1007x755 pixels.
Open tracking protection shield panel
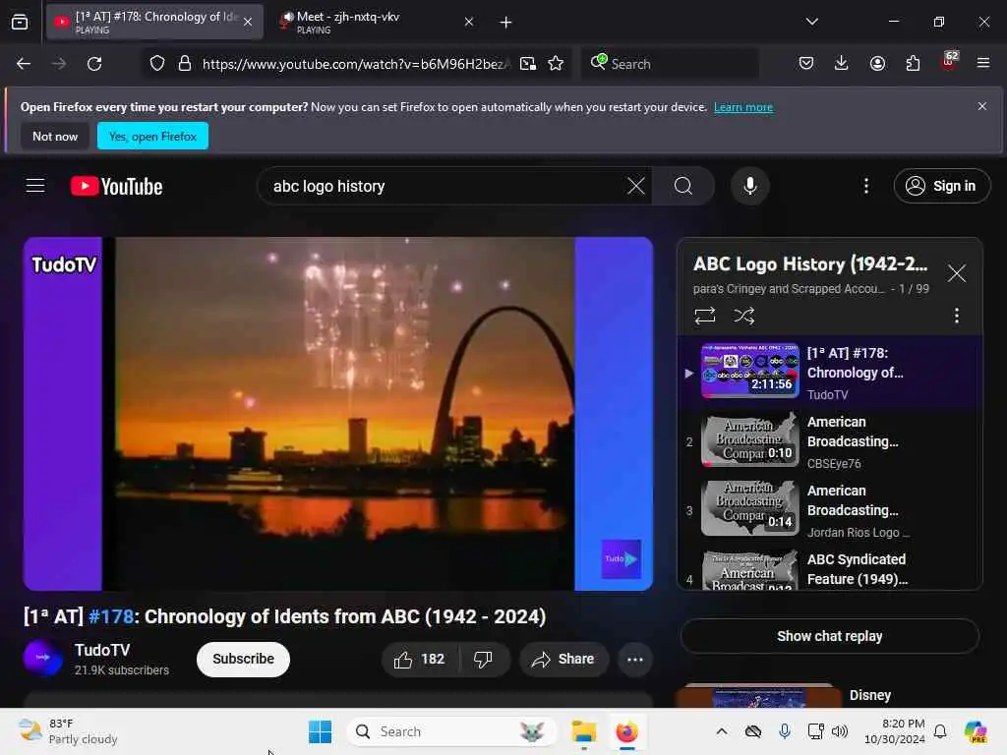(157, 64)
